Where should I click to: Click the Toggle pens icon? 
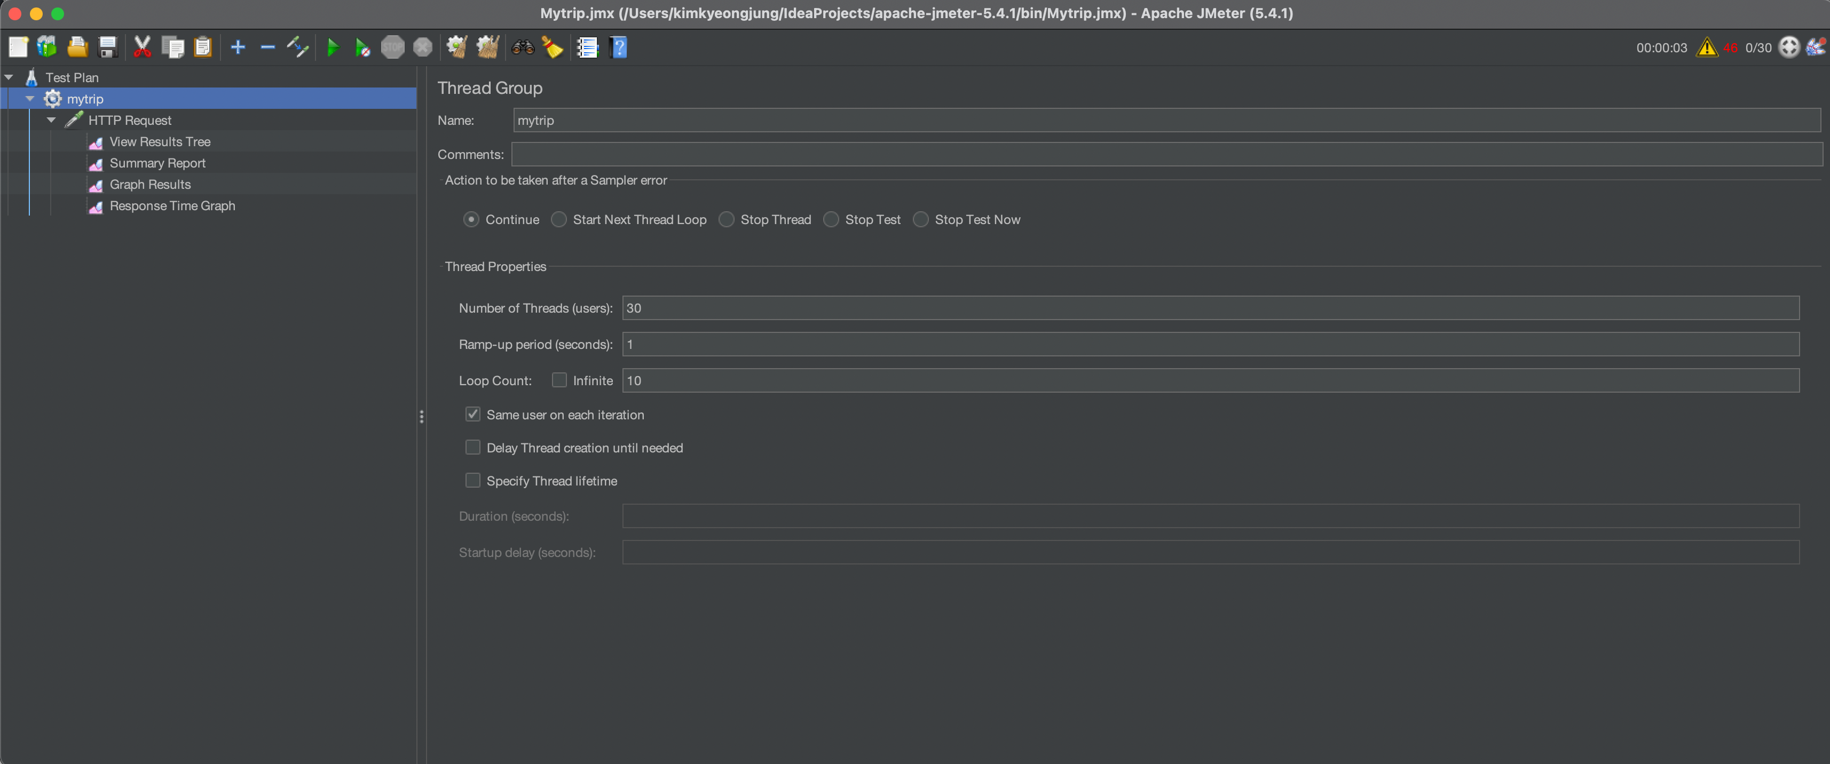298,47
